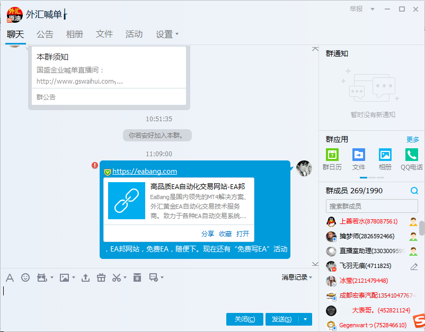The width and height of the screenshot is (425, 332).
Task: Open the 设置 dropdown menu
Action: [167, 34]
